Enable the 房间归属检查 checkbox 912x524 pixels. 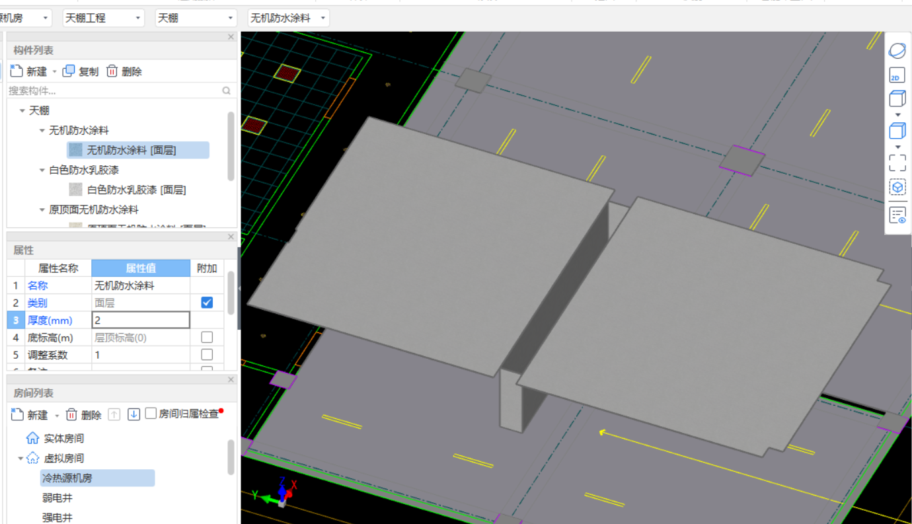coord(151,414)
